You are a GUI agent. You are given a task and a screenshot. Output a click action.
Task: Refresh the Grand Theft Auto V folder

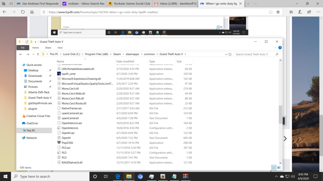tap(230, 54)
